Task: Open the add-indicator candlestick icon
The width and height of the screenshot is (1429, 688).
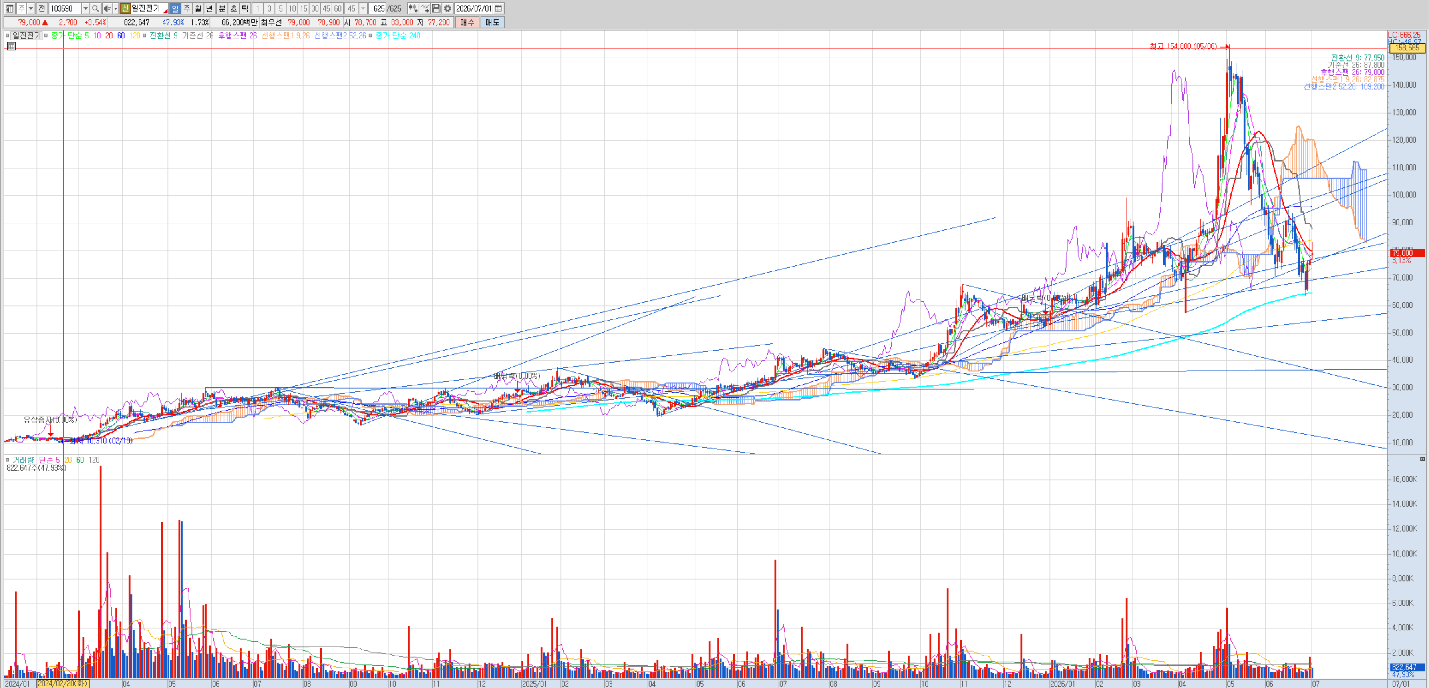Action: (x=413, y=8)
